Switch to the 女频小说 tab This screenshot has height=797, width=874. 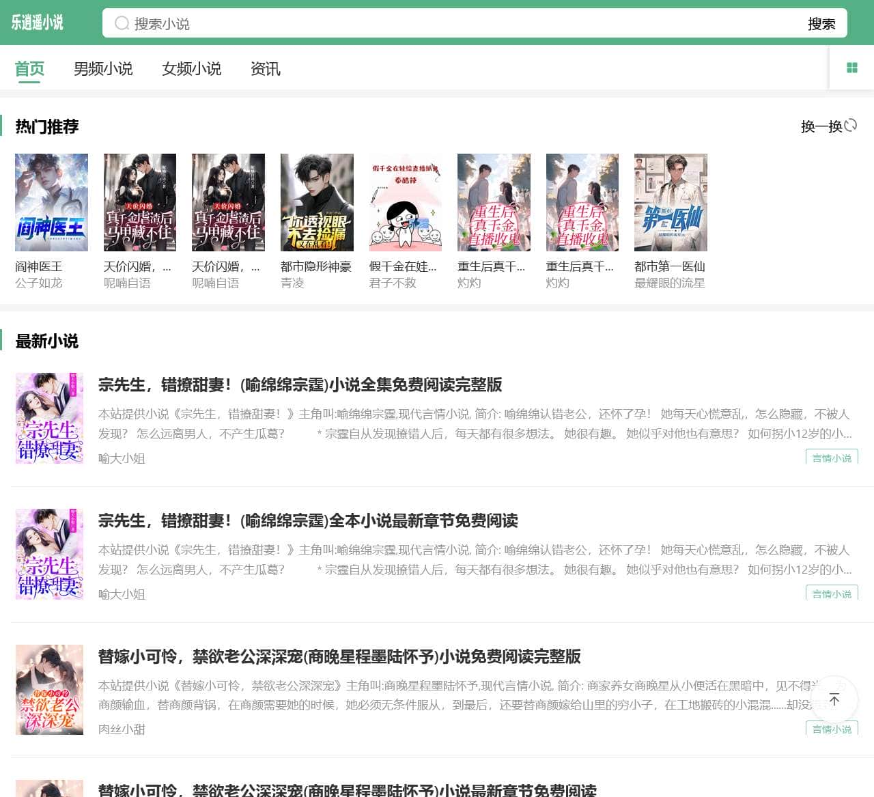tap(192, 69)
